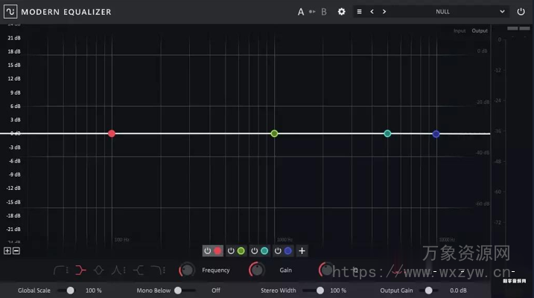Zoom in the gain scale

tap(7, 251)
